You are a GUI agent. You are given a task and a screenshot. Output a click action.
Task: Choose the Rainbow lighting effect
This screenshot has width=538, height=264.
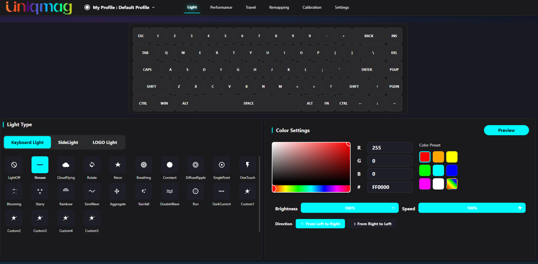point(66,191)
